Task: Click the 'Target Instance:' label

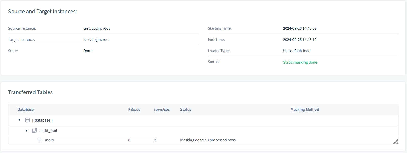Action: click(x=21, y=40)
